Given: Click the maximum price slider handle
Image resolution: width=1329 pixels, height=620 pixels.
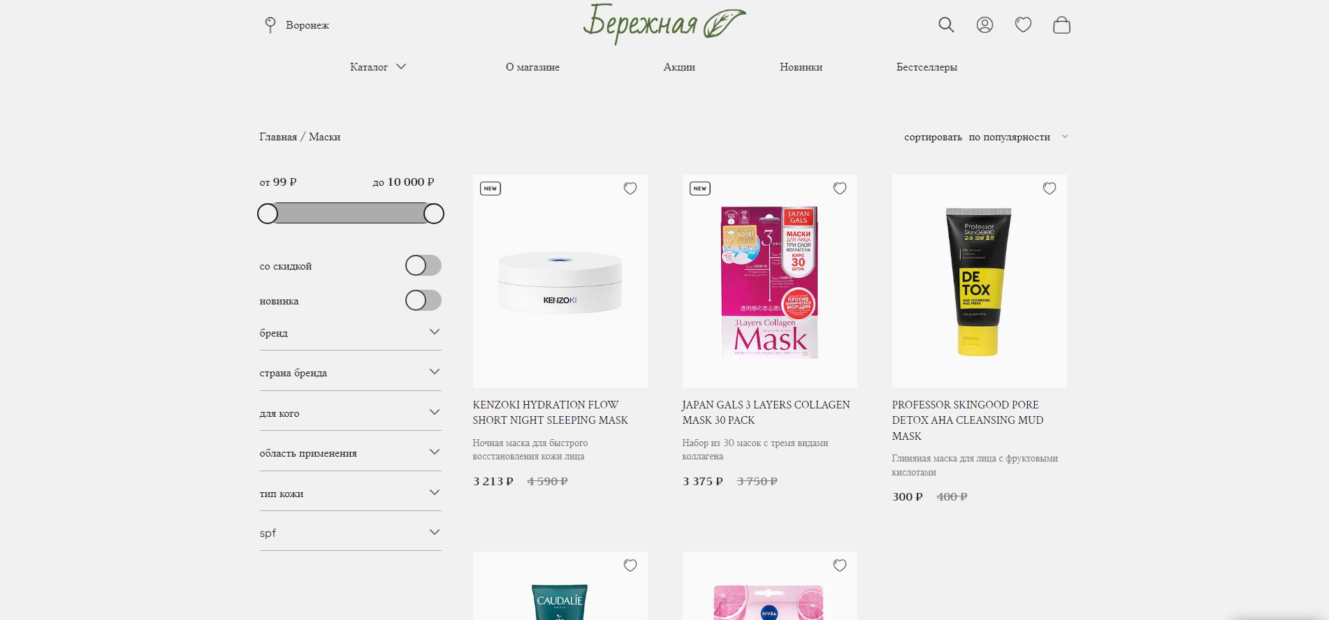Looking at the screenshot, I should tap(434, 214).
